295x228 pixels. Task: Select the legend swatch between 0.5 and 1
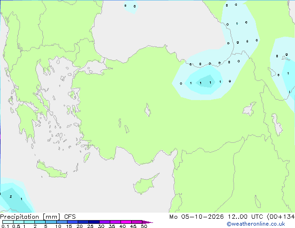coord(19,222)
